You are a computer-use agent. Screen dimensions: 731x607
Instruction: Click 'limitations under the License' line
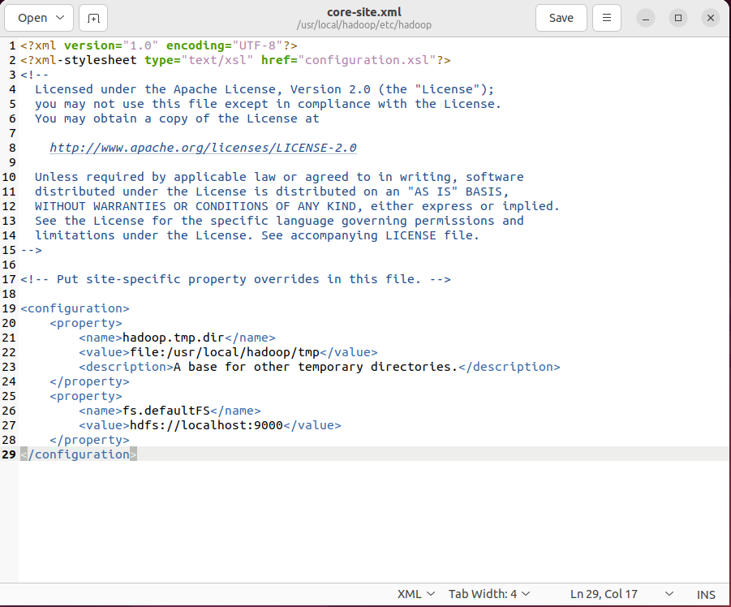(257, 235)
